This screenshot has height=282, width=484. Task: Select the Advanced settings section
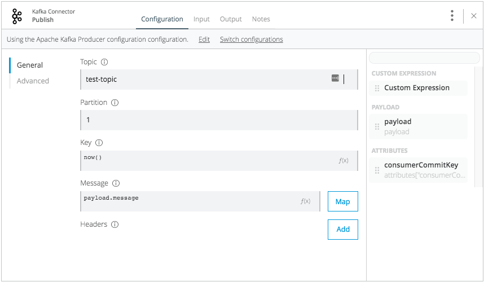coord(33,81)
